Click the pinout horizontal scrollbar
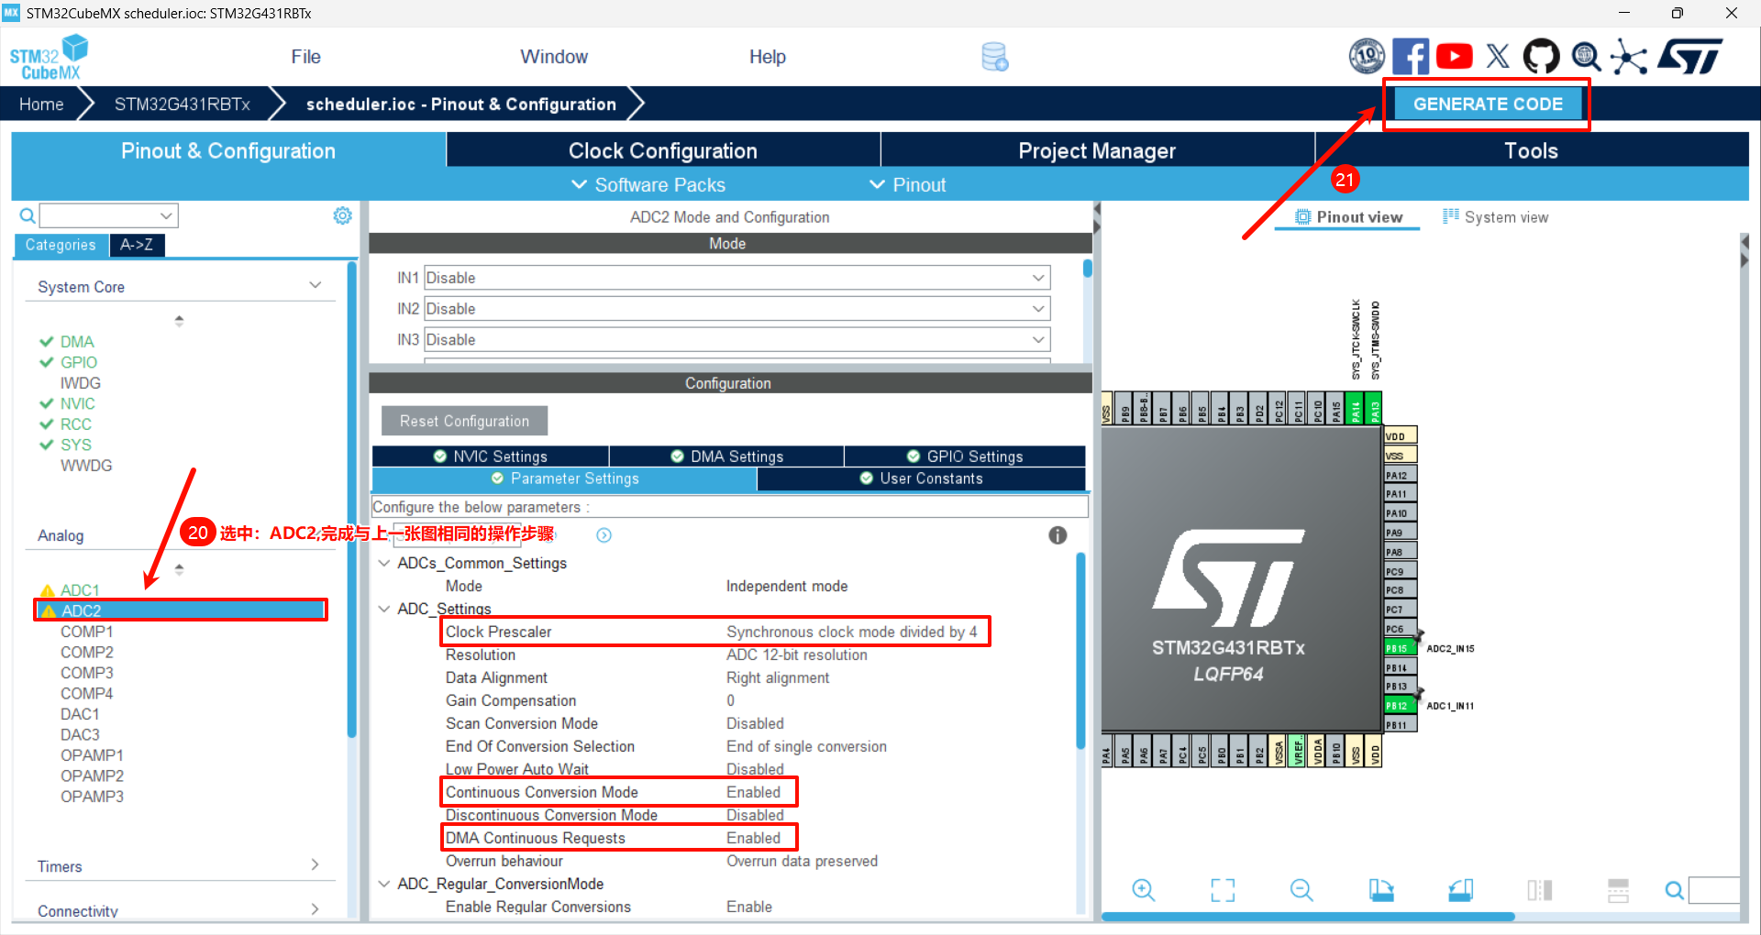 tap(1307, 917)
